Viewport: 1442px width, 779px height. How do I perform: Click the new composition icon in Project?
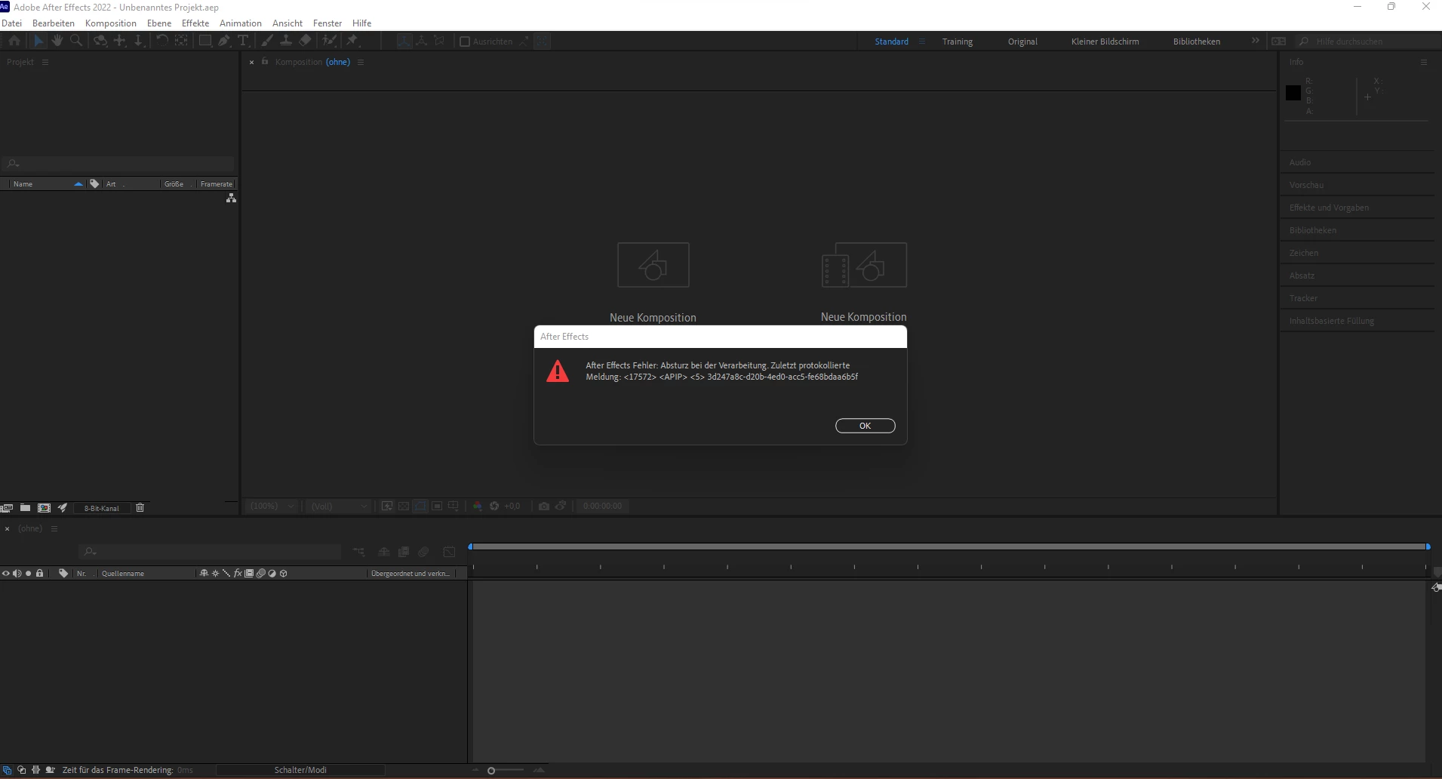click(44, 508)
